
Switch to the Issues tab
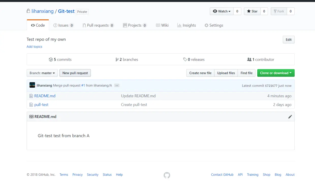[x=63, y=25]
